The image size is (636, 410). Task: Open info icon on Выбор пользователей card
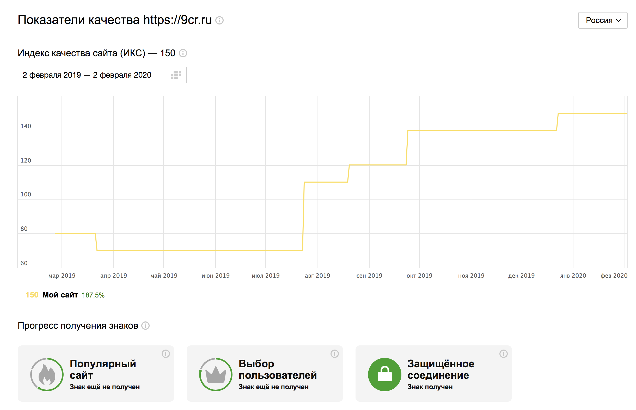[334, 353]
